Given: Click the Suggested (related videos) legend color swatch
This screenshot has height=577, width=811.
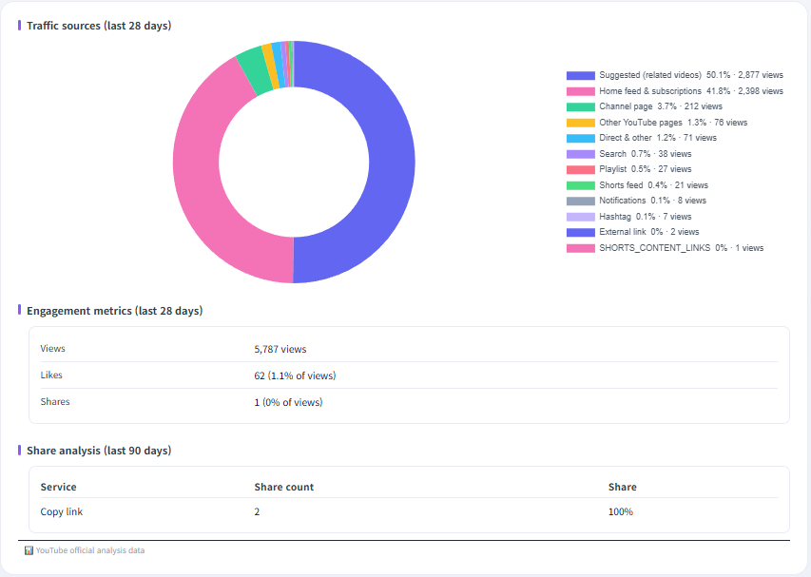Looking at the screenshot, I should (580, 75).
